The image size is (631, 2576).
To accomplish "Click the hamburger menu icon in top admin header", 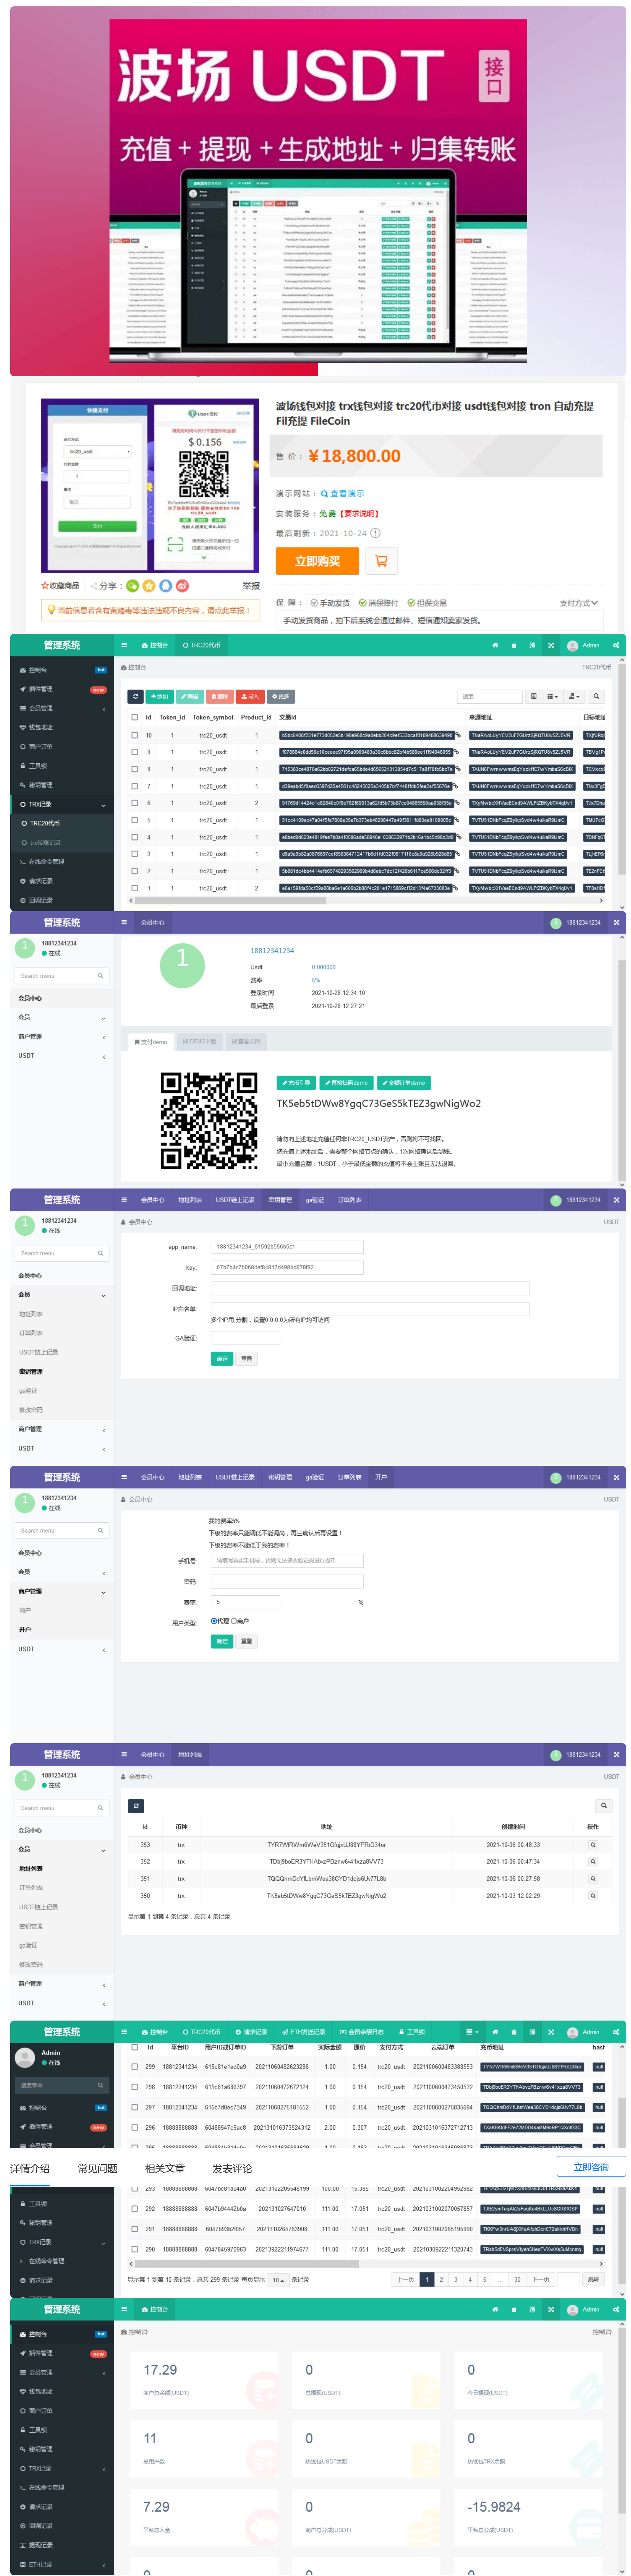I will tap(124, 645).
